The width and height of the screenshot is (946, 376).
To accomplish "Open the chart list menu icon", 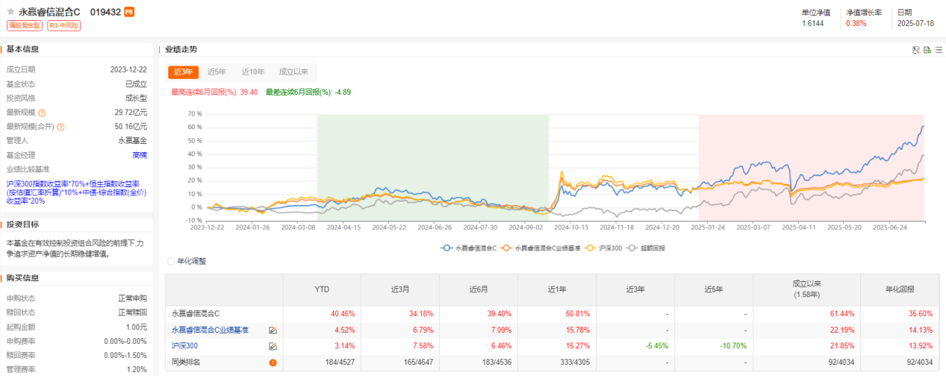I will [938, 50].
